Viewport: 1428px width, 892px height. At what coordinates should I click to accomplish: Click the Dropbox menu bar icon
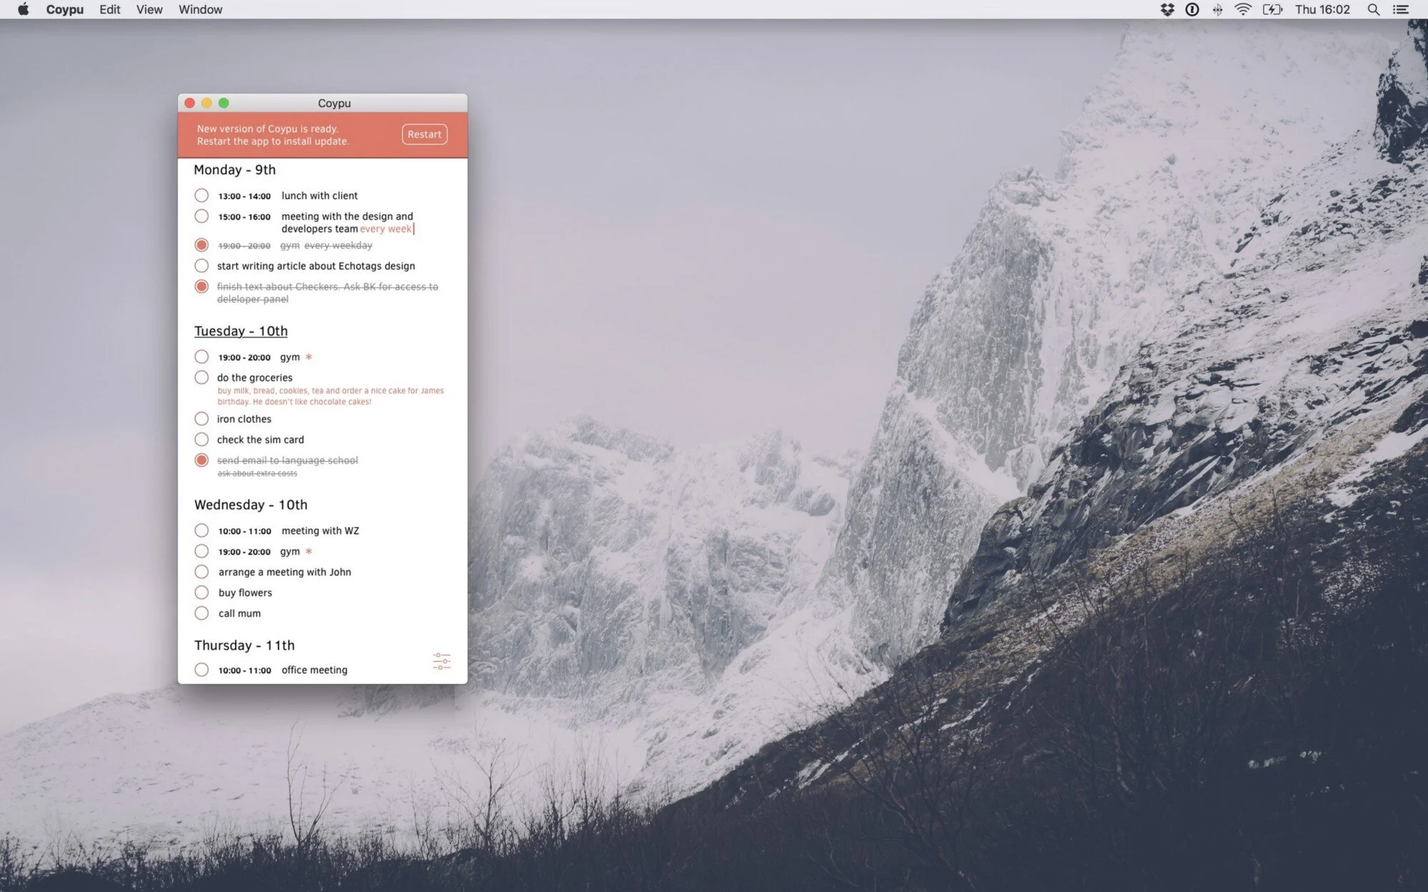tap(1167, 9)
